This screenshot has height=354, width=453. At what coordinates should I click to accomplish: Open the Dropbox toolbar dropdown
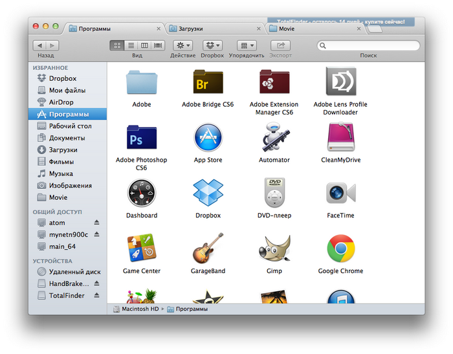tap(212, 45)
